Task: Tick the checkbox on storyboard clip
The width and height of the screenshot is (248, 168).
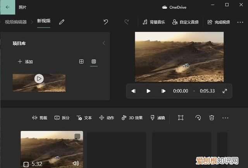Action: [77, 136]
